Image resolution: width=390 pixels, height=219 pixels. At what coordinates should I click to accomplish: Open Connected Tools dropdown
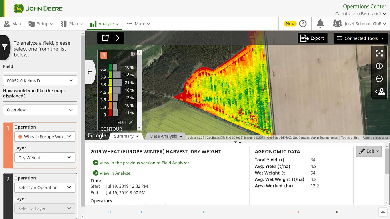click(x=361, y=38)
